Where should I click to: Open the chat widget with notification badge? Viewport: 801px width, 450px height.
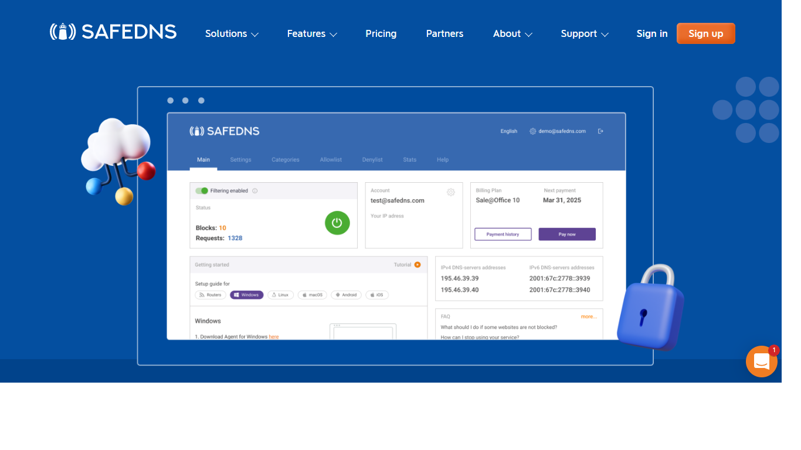point(762,362)
